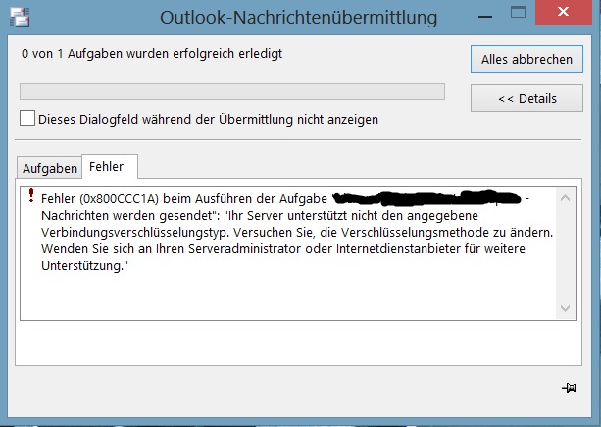The height and width of the screenshot is (427, 601).
Task: Enable 'Dieses Dialogfeld während der Übermittlung nicht anzeigen' checkbox
Action: coord(27,118)
